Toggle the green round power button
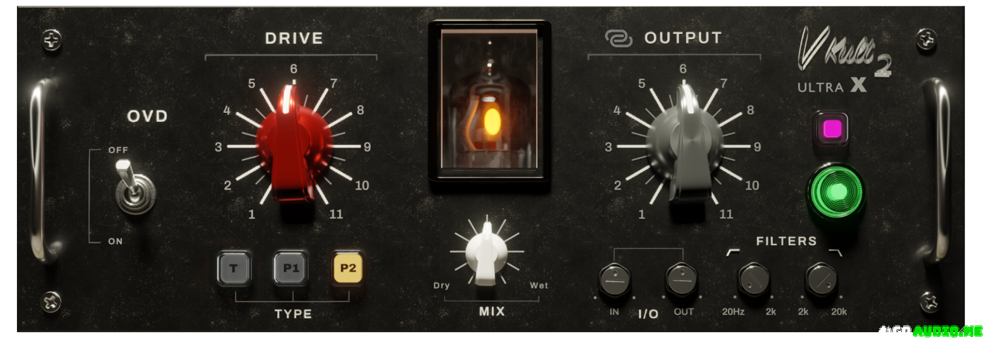 [835, 191]
